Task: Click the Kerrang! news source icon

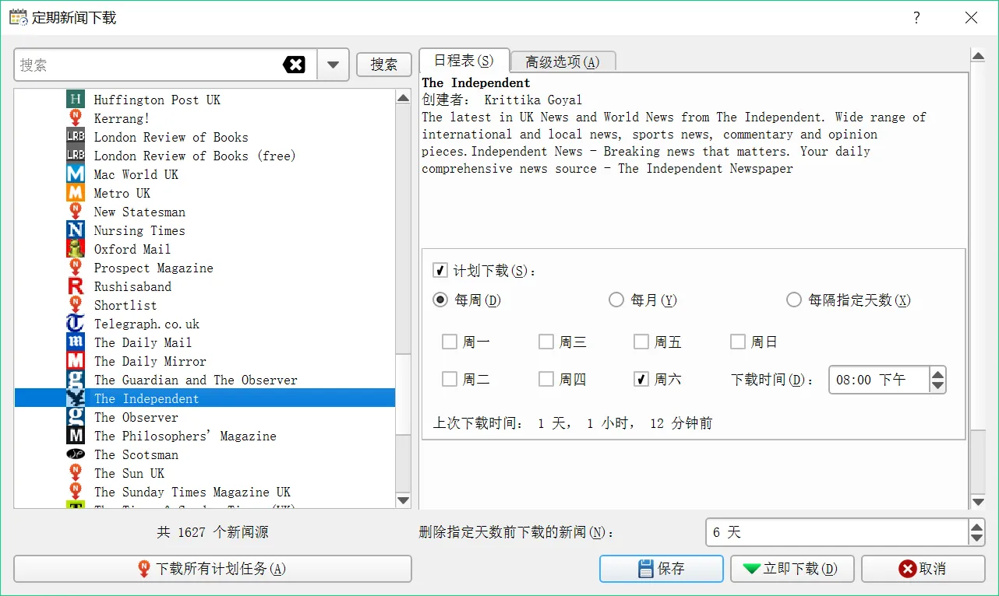Action: click(76, 118)
